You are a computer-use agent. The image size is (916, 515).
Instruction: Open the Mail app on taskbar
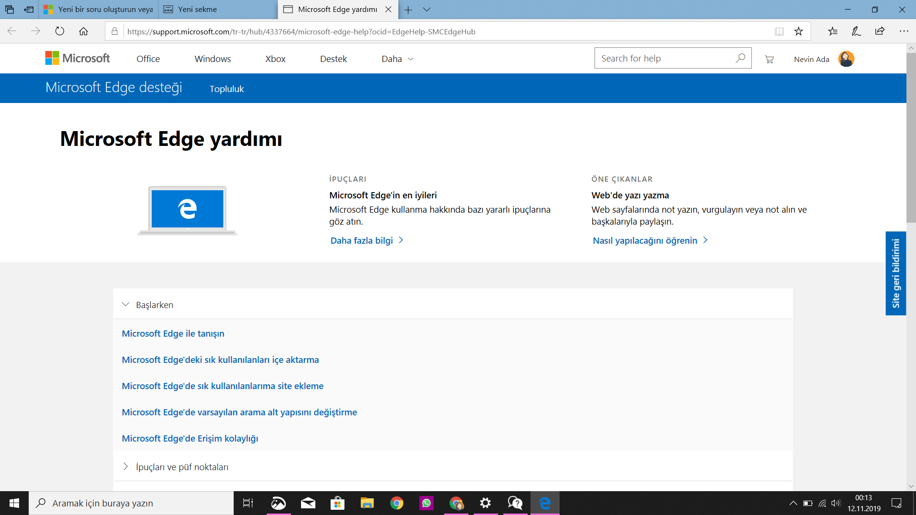click(x=308, y=503)
